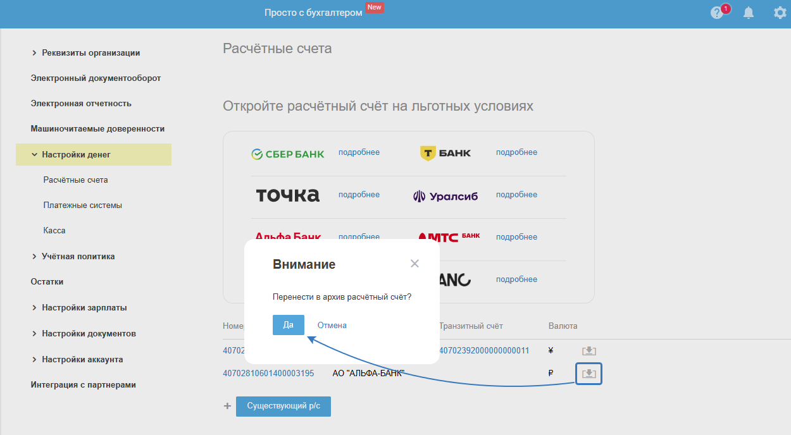Collapse the Настройки денег section
This screenshot has height=435, width=791.
(x=34, y=154)
